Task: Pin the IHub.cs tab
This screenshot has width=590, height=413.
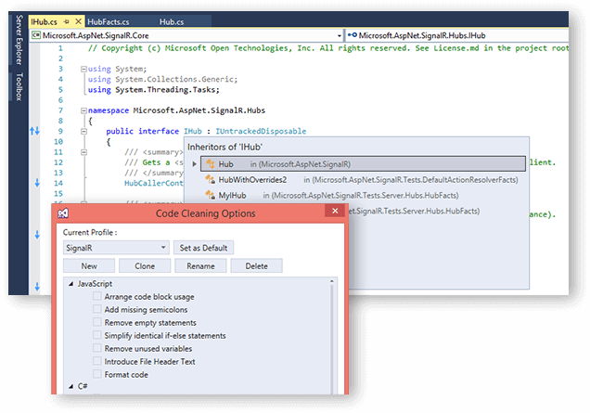Action: tap(67, 22)
